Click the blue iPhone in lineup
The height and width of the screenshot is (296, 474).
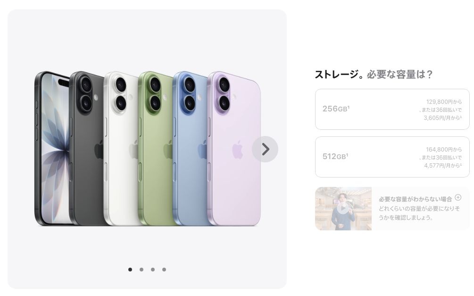click(x=191, y=148)
